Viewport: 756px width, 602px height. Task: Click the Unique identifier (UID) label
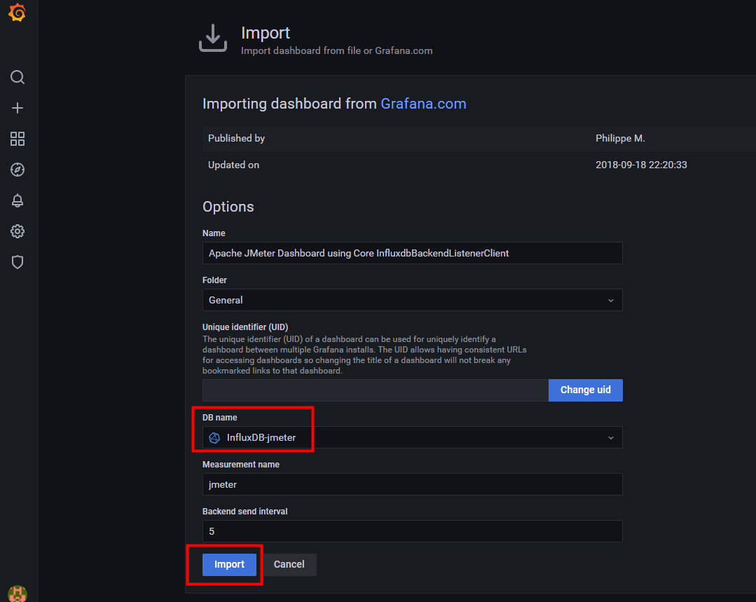coord(245,327)
